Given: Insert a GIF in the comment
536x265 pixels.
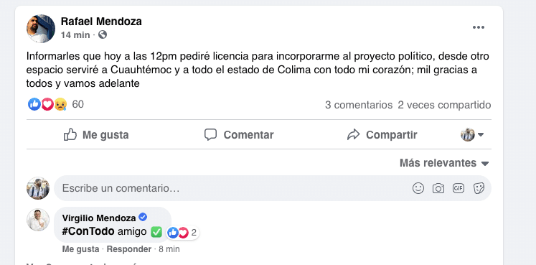Looking at the screenshot, I should coord(459,188).
